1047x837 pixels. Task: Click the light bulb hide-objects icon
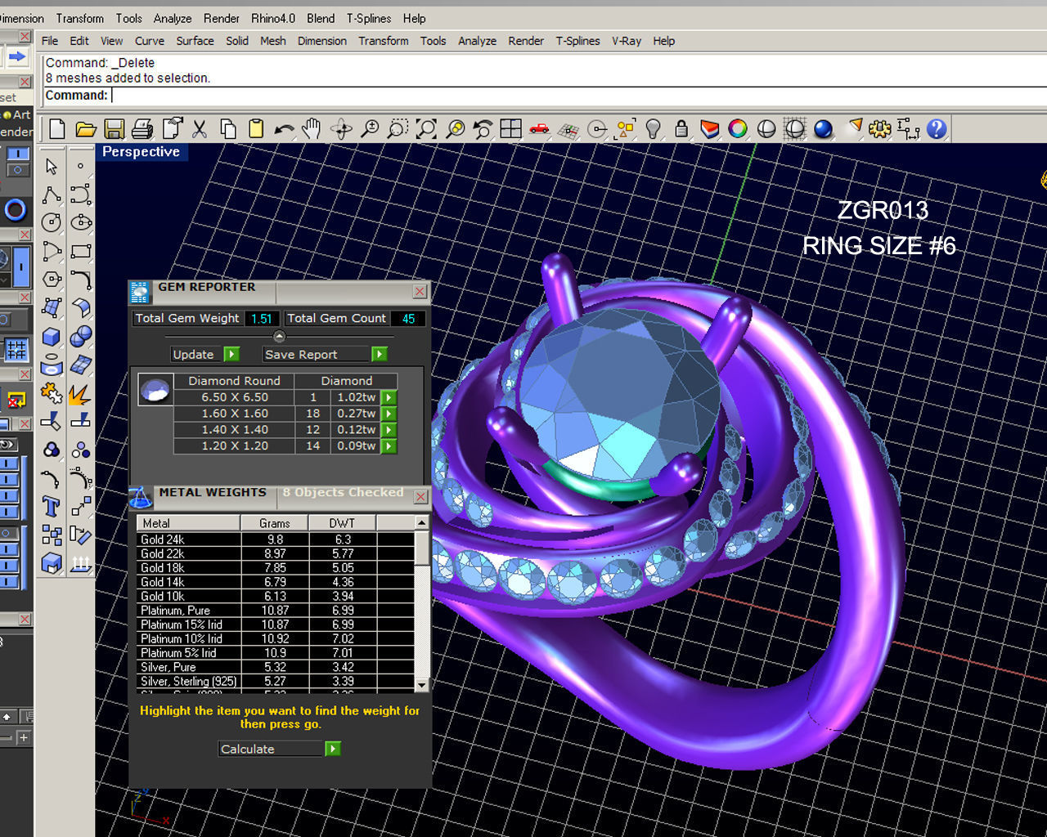[653, 128]
